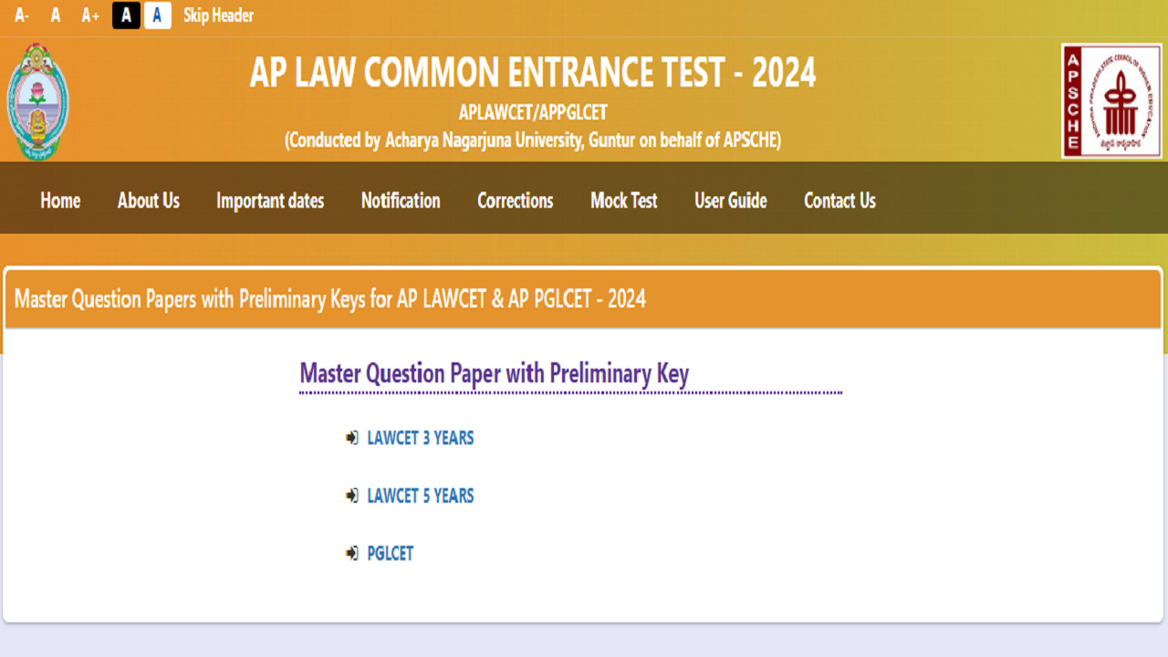Image resolution: width=1168 pixels, height=657 pixels.
Task: Click arrow icon beside LAWCET 5 YEARS
Action: click(352, 495)
